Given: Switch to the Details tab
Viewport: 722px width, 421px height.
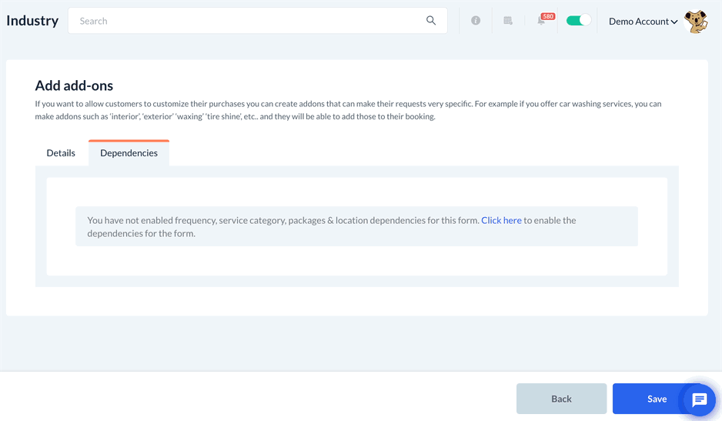Looking at the screenshot, I should 61,153.
